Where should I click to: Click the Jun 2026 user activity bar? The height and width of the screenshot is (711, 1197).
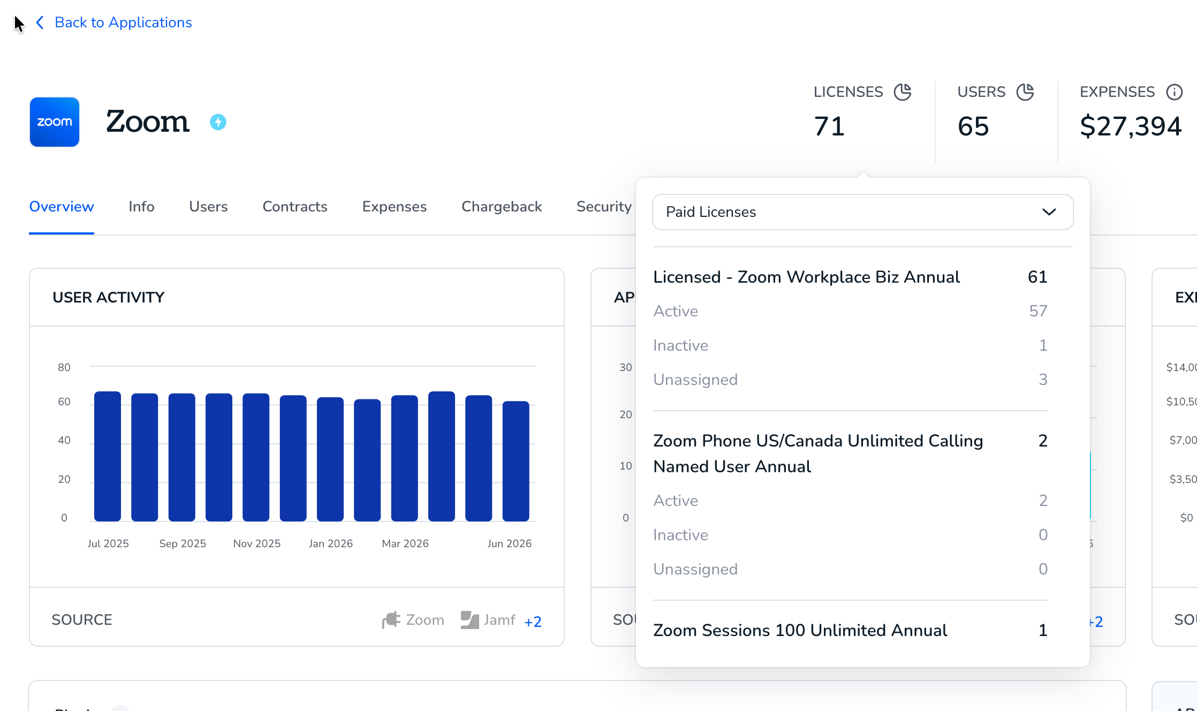click(516, 461)
